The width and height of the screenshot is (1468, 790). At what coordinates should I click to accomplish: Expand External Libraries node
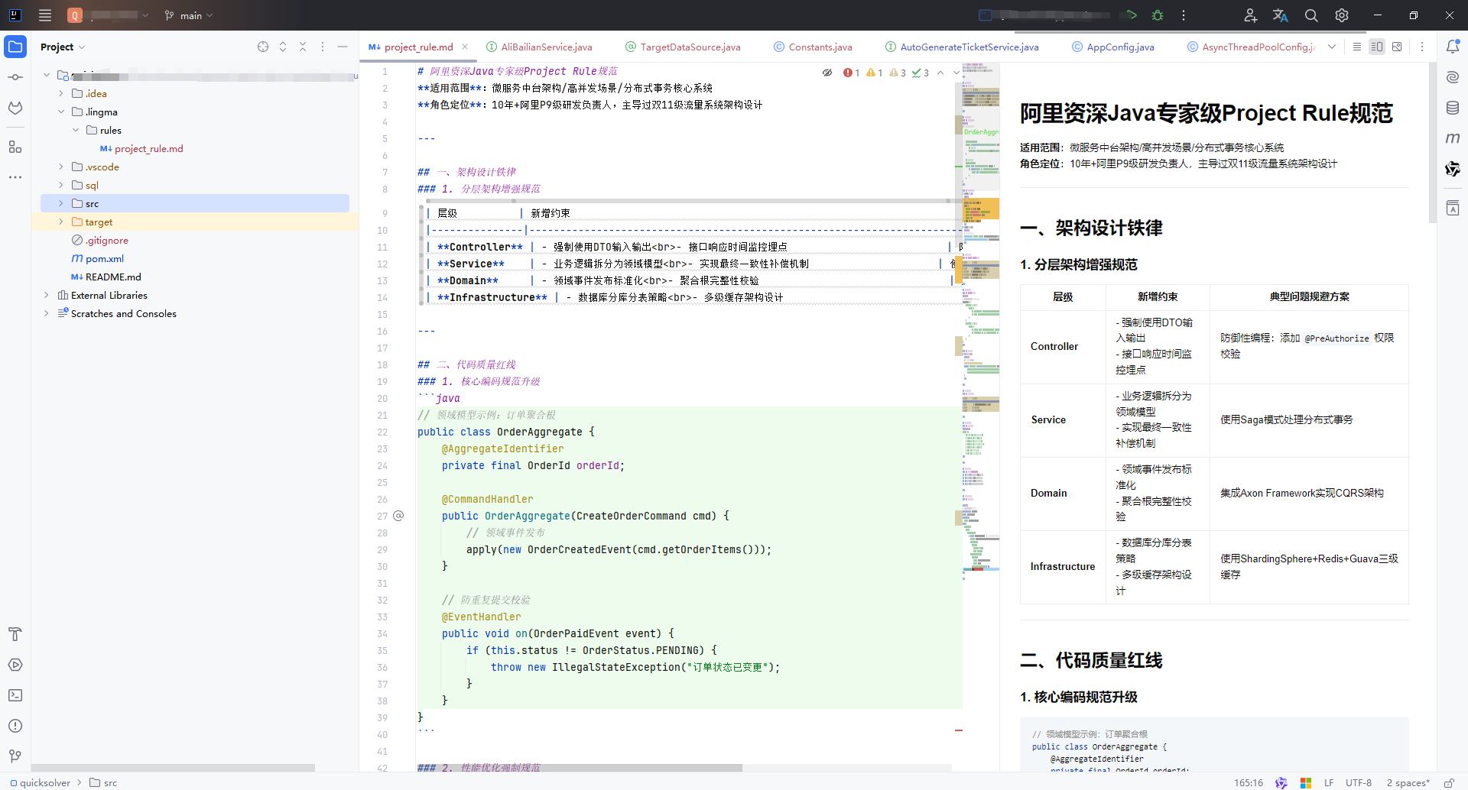47,295
